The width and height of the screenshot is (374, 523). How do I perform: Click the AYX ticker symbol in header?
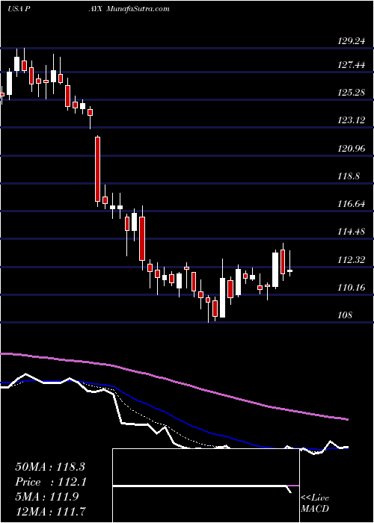pyautogui.click(x=97, y=9)
